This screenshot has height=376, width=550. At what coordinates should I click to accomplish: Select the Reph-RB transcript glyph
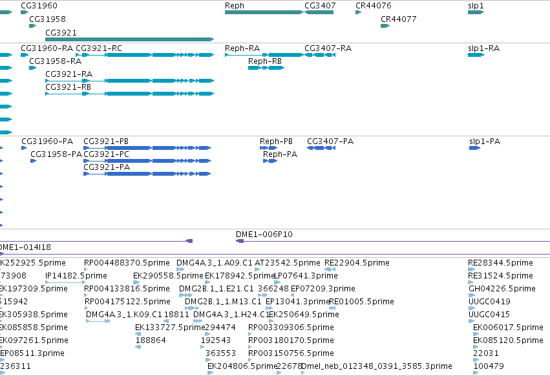[x=266, y=68]
